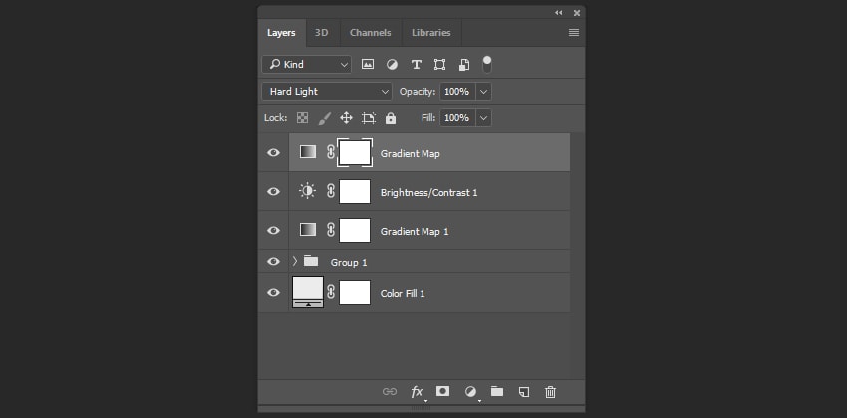847x418 pixels.
Task: Click Group 1 folder icon
Action: 311,261
